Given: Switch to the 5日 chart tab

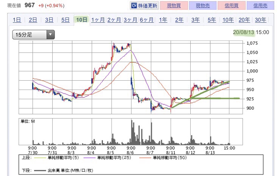Looking at the screenshot, I should click(x=65, y=20).
